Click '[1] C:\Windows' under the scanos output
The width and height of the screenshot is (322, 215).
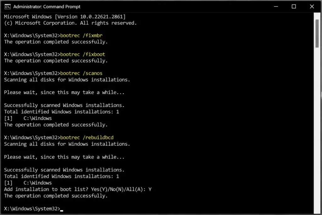(x=28, y=118)
